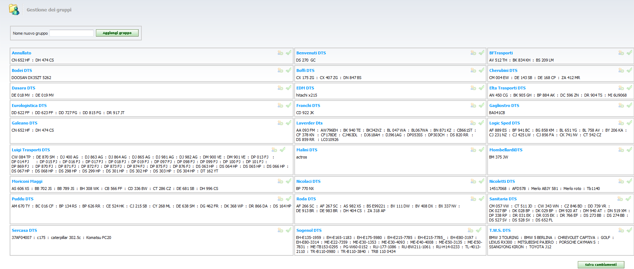Open the Annullato group
634x269 pixels.
21,53
